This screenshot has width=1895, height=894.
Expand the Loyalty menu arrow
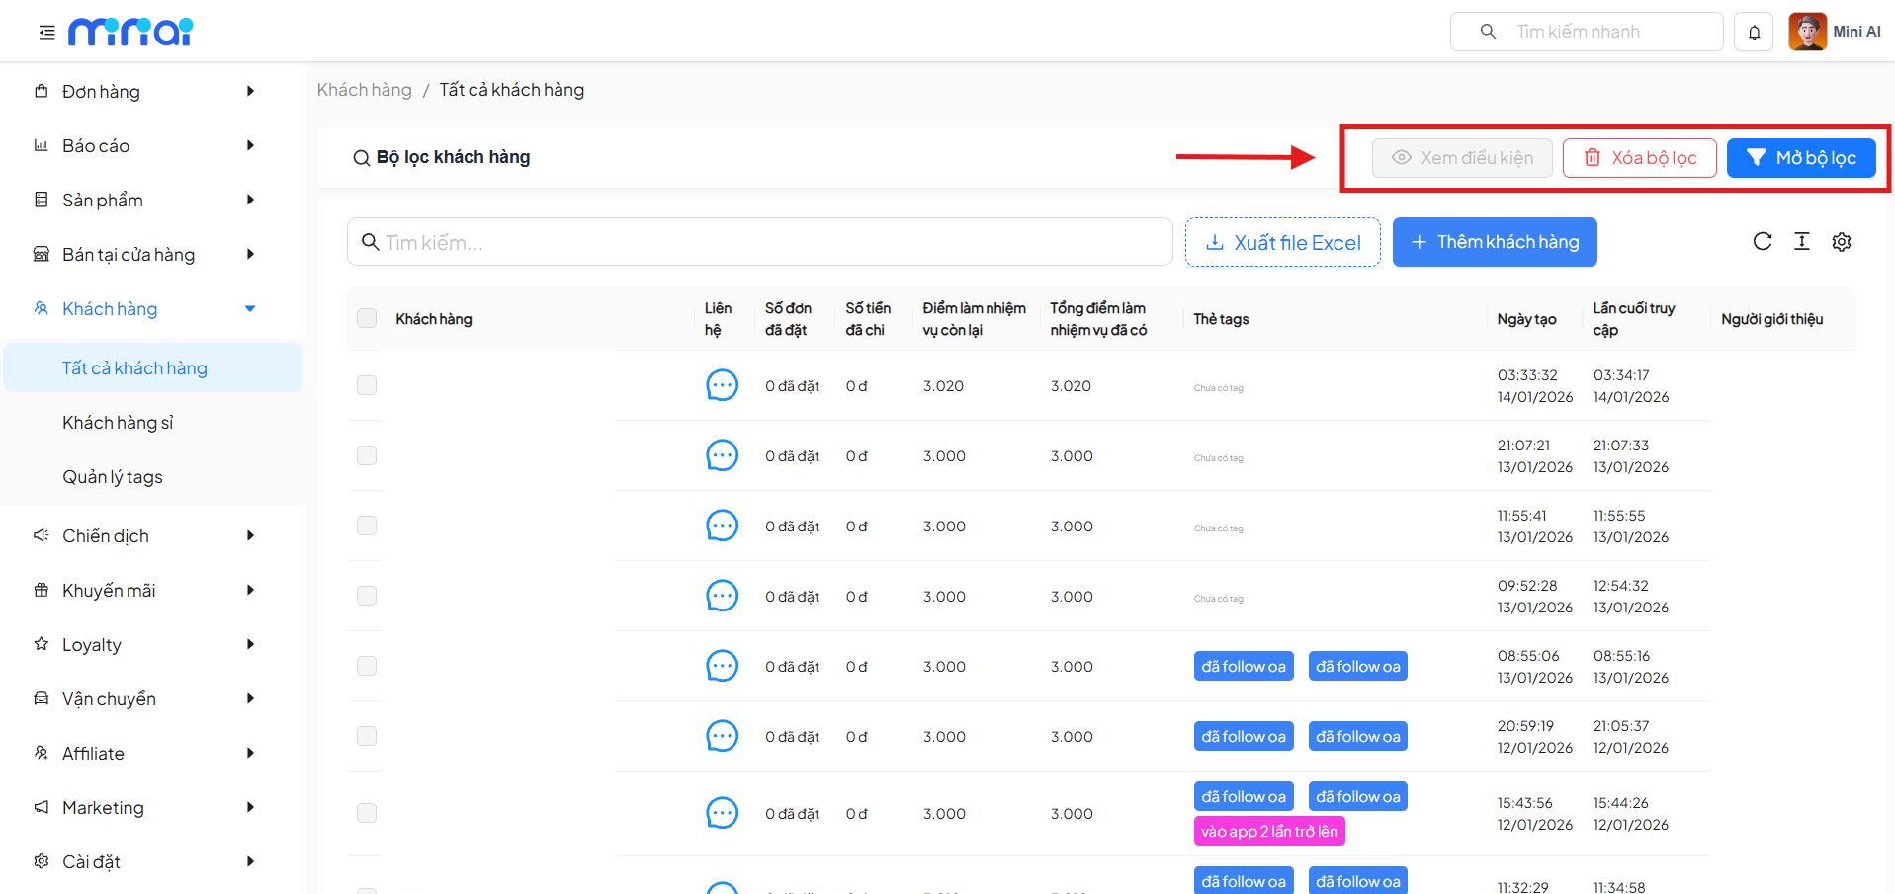[250, 644]
